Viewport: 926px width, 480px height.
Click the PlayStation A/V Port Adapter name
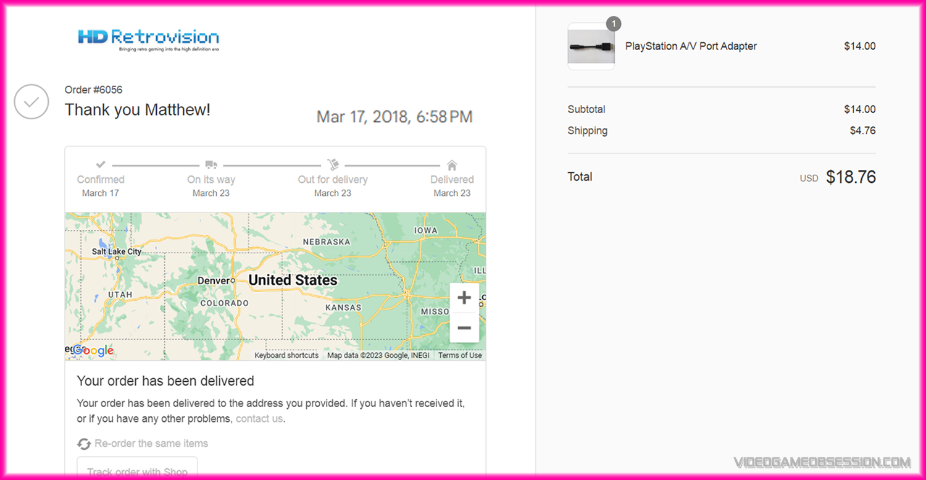click(x=691, y=46)
